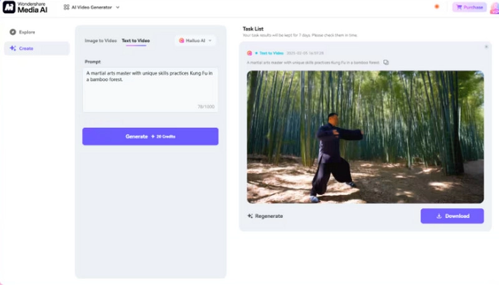Go to Explore in the sidebar
This screenshot has width=499, height=285.
pos(26,32)
